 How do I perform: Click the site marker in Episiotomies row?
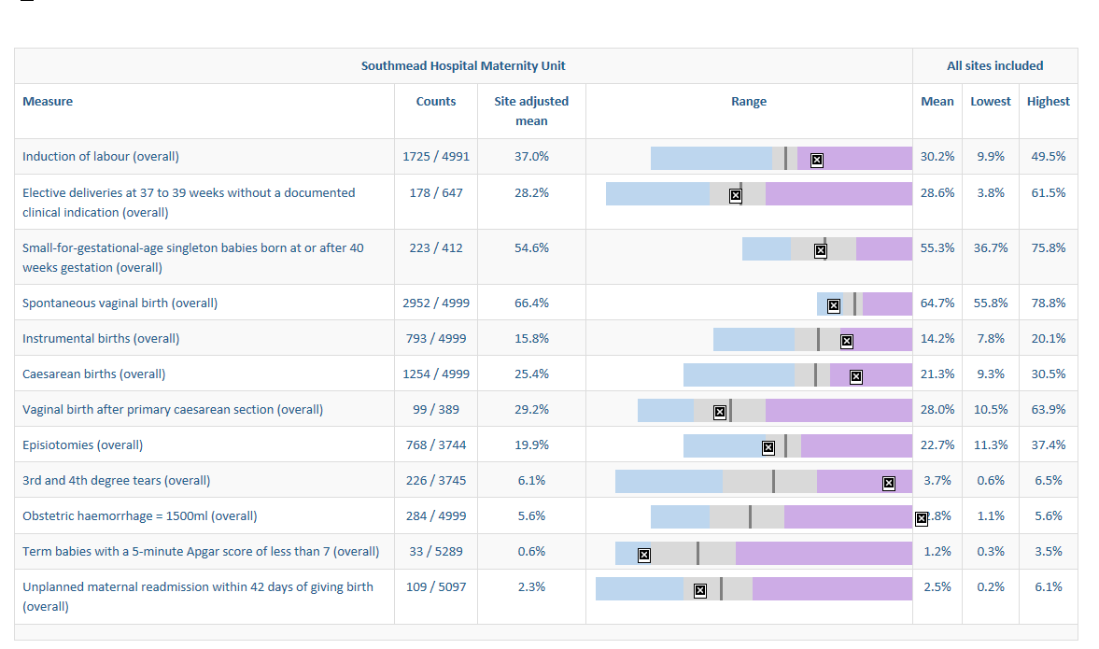coord(768,447)
